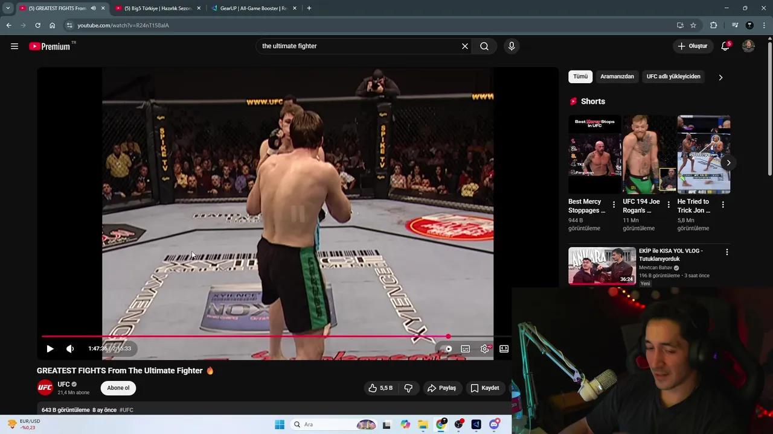
Task: Open Chrome three-dot menu
Action: coord(765,25)
